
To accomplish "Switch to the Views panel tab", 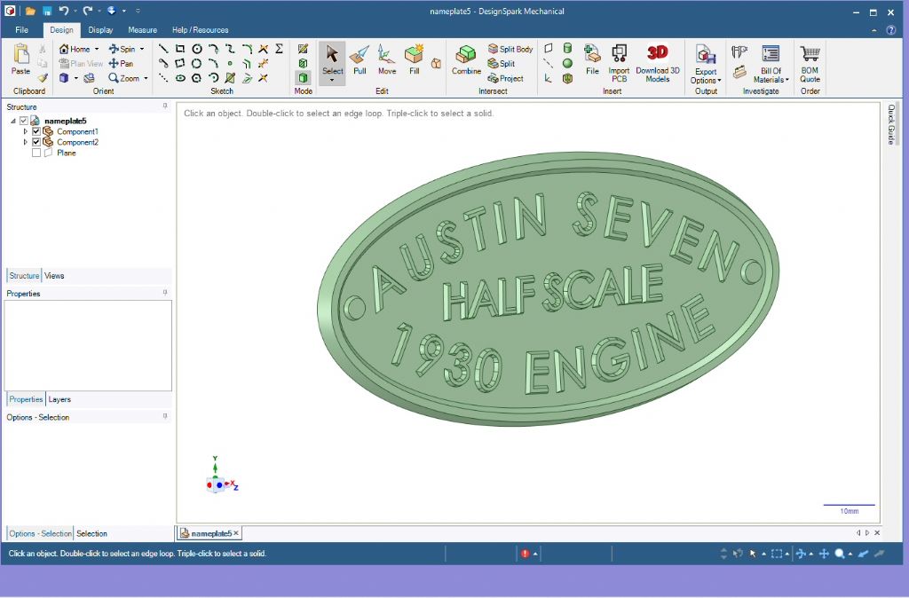I will point(54,276).
